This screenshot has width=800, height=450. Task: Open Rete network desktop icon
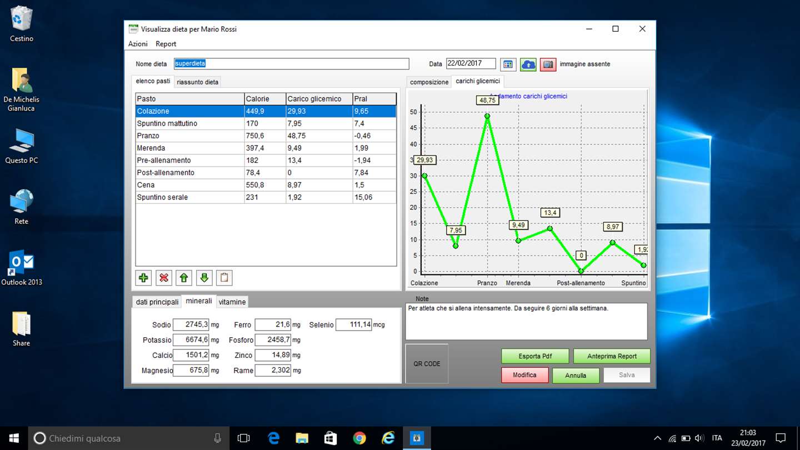(22, 207)
